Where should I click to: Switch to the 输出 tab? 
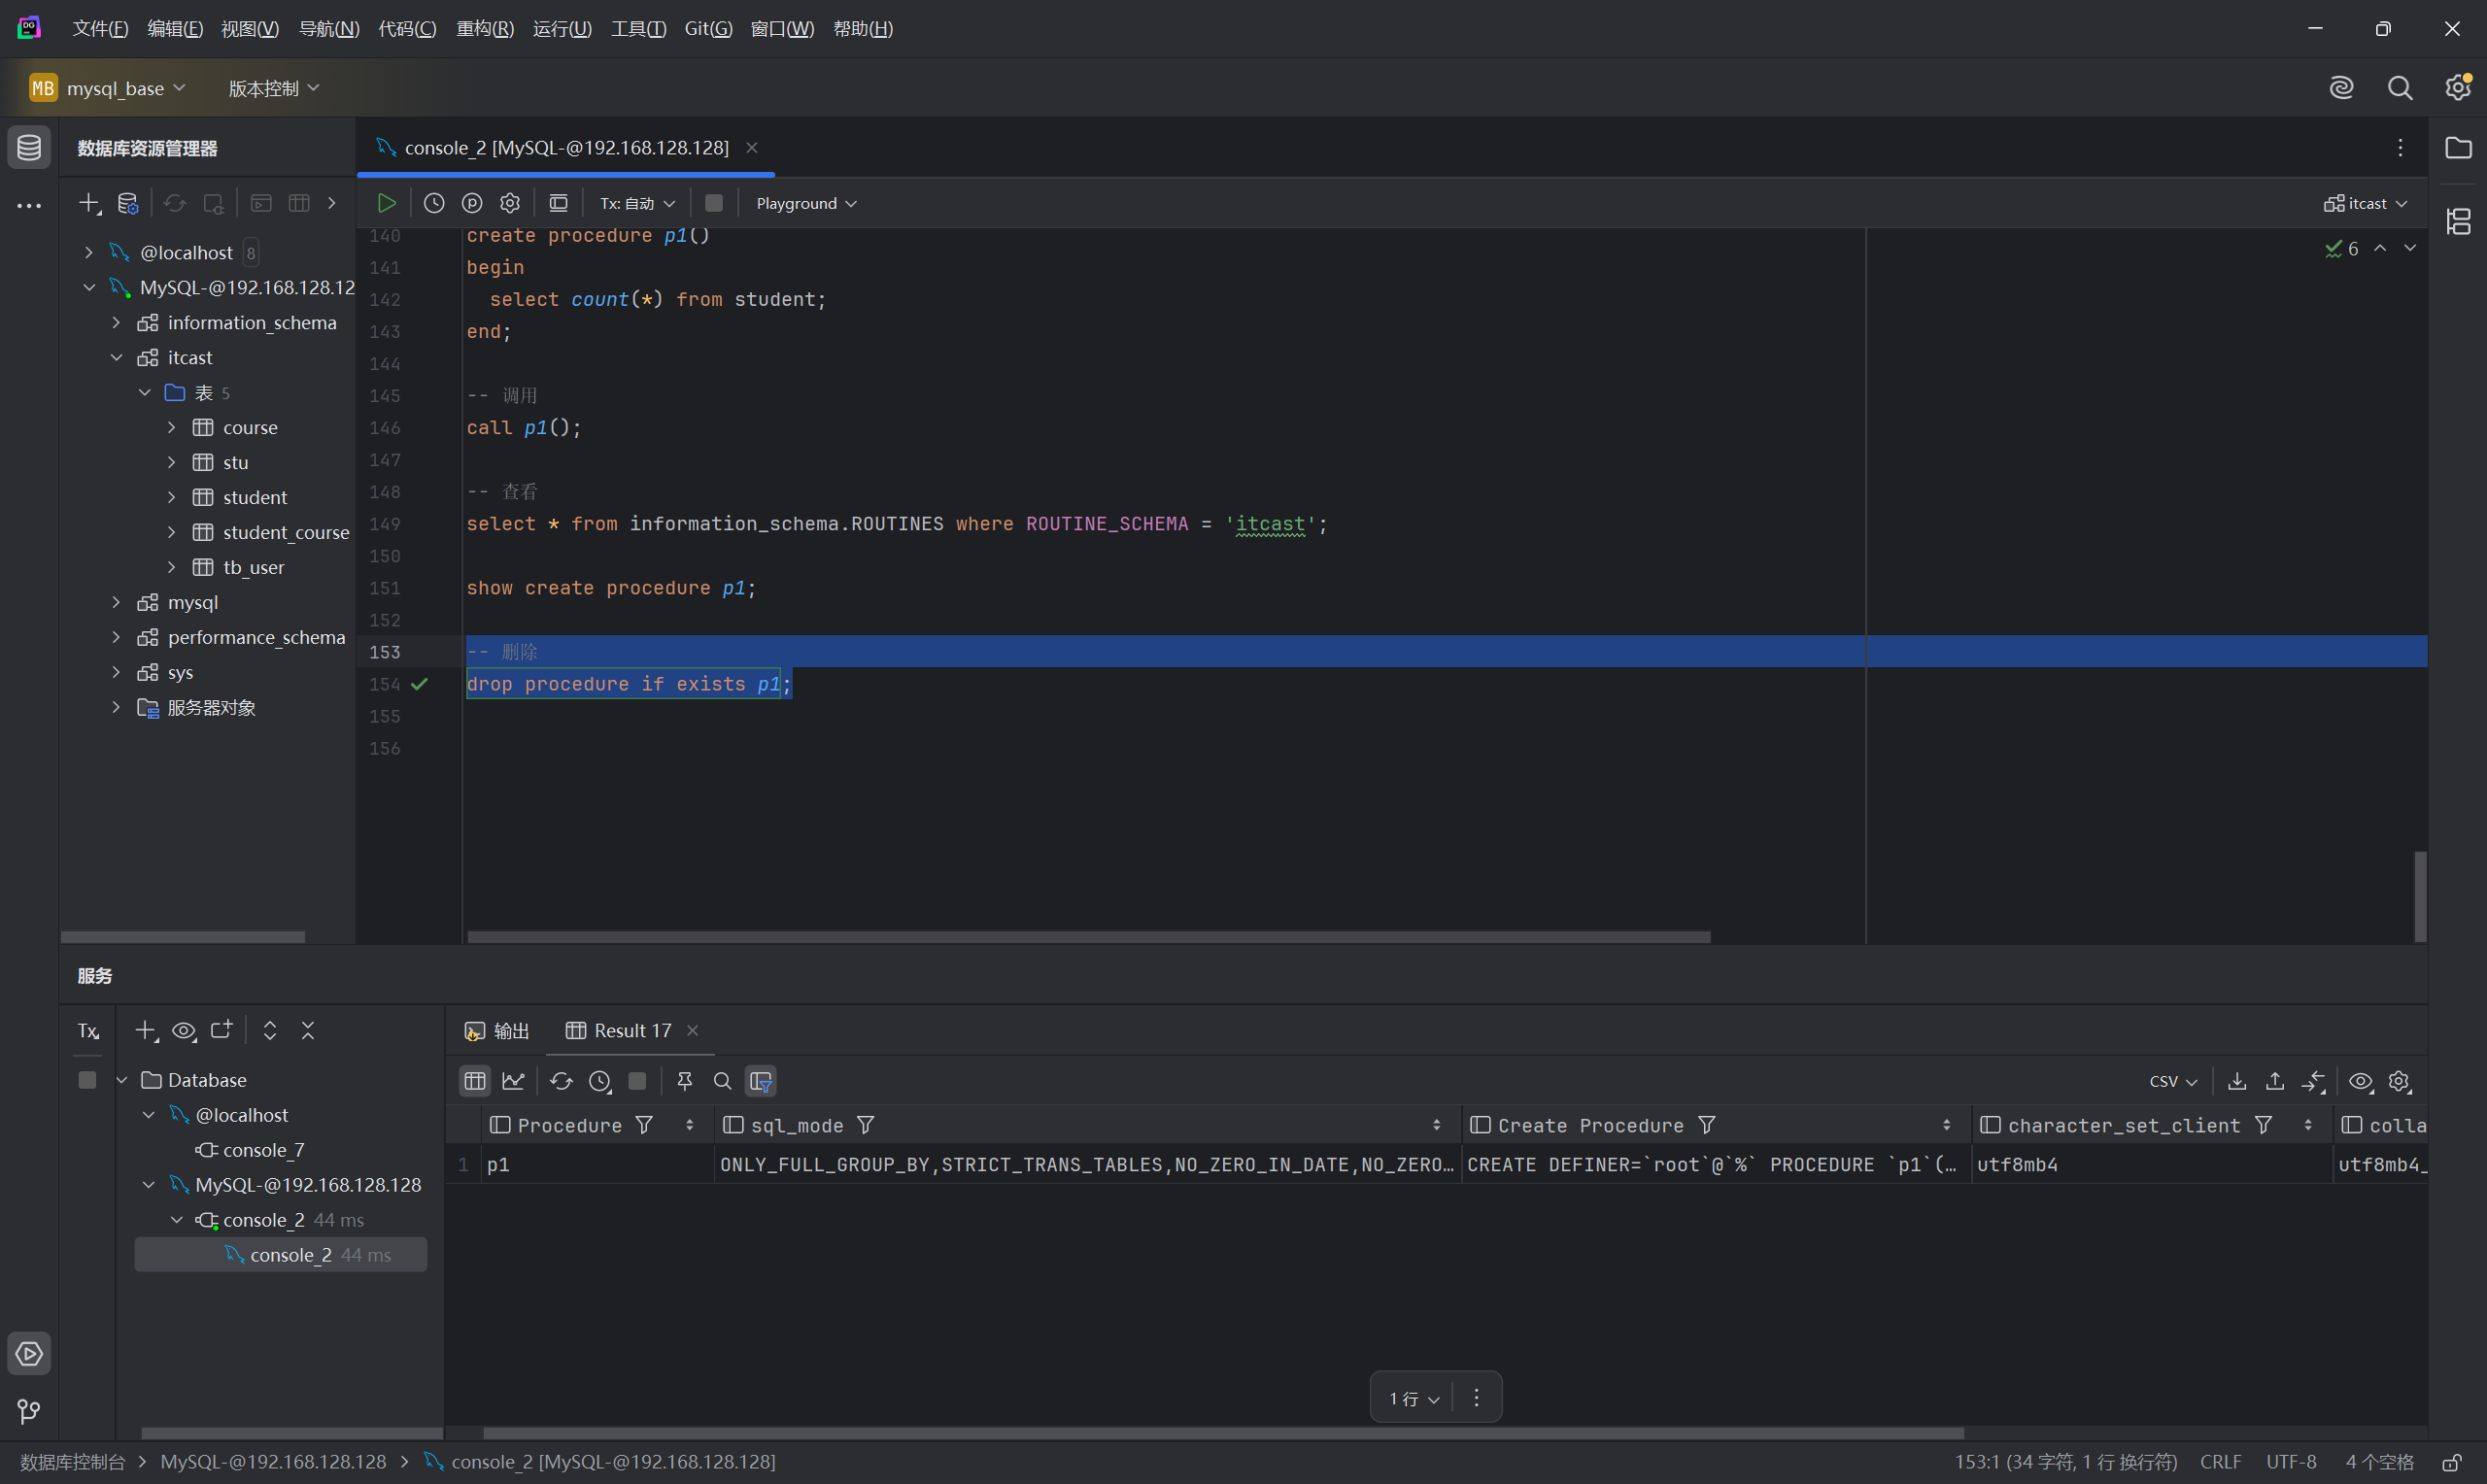497,1030
